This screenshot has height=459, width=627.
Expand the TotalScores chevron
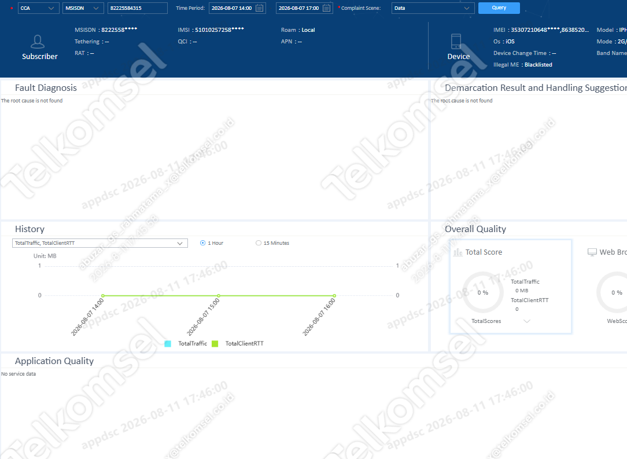(x=526, y=321)
